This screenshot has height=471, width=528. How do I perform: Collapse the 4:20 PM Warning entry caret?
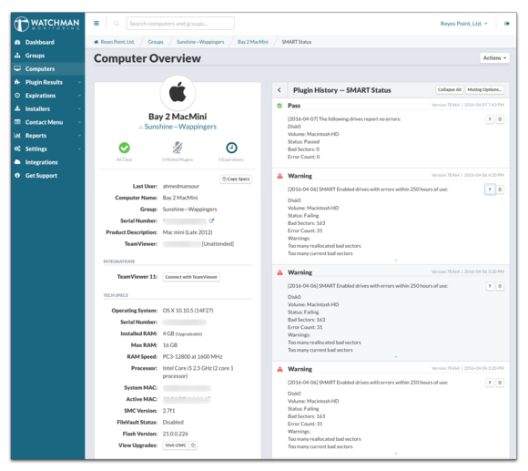tap(396, 260)
